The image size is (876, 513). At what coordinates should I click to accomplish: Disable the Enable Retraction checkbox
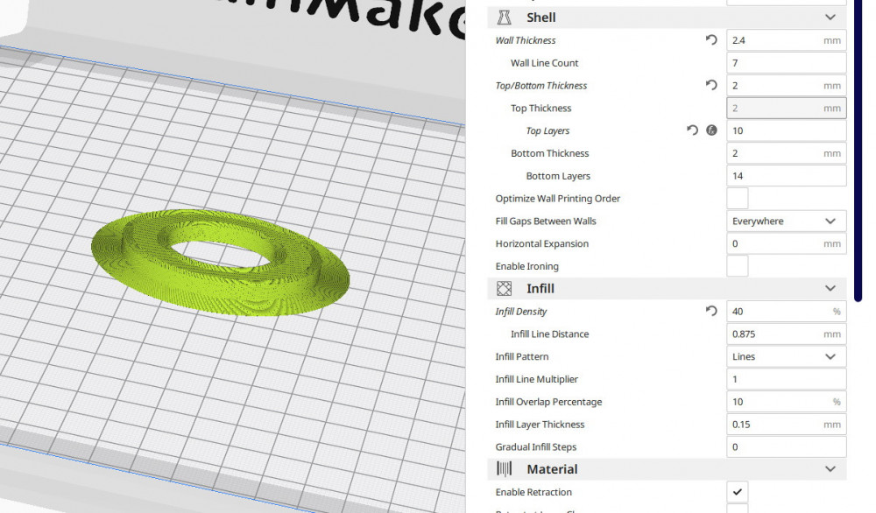pyautogui.click(x=737, y=492)
